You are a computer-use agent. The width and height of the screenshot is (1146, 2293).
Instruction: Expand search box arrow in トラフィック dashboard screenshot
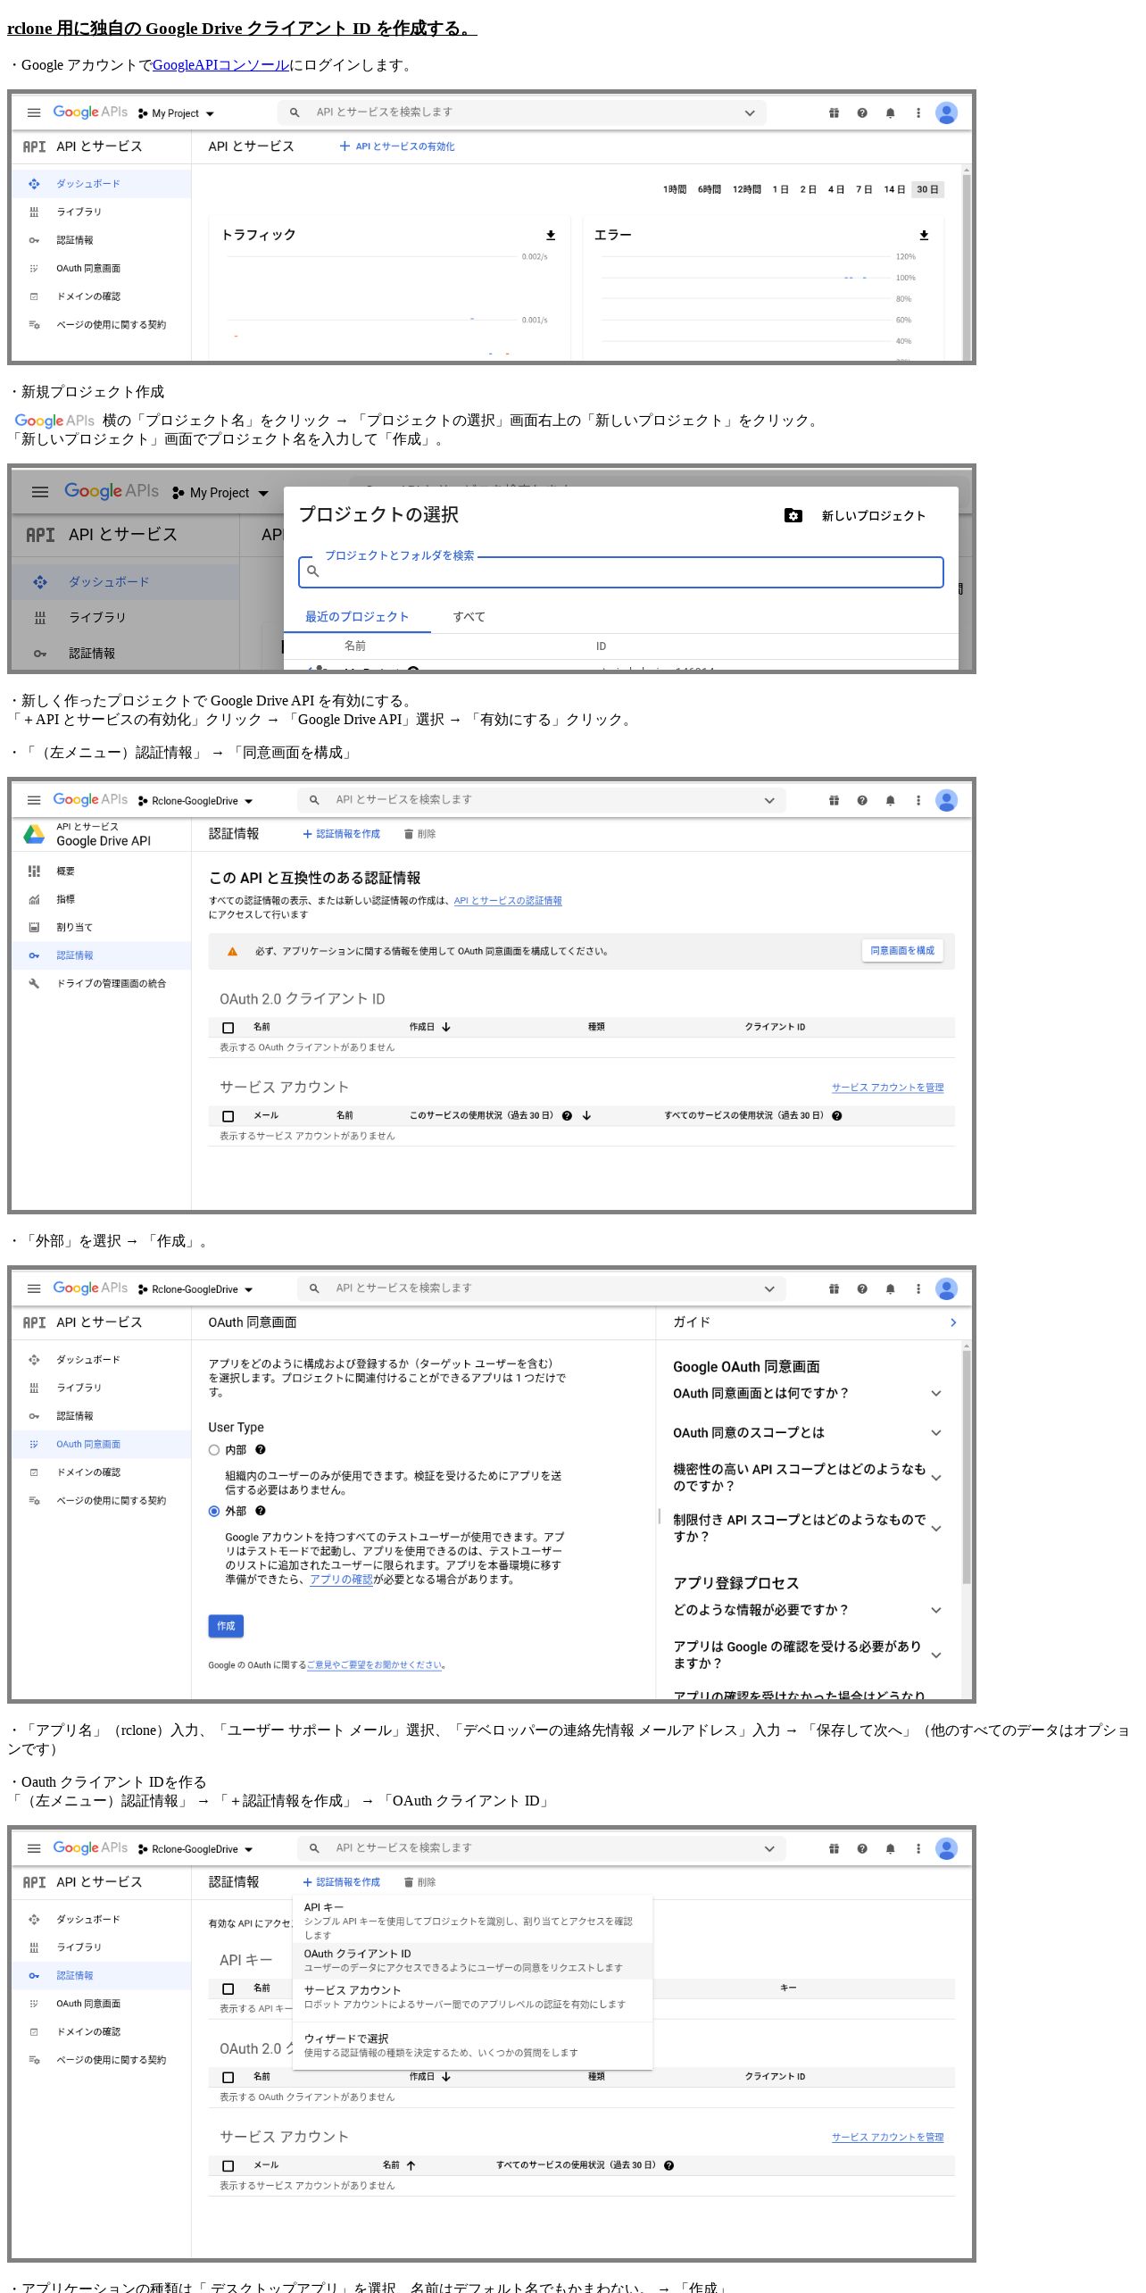pos(750,113)
